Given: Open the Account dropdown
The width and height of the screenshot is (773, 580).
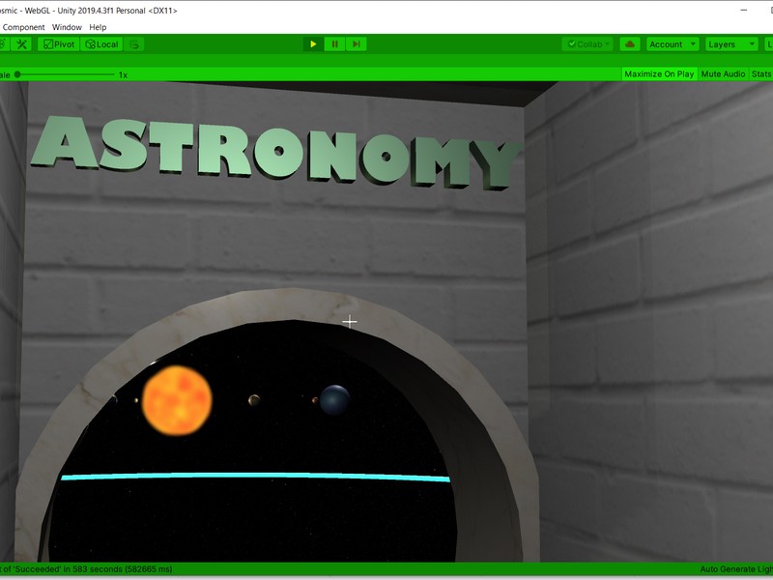Looking at the screenshot, I should coord(673,44).
